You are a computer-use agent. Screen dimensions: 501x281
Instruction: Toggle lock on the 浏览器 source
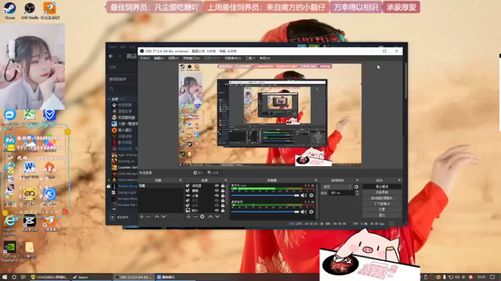(223, 185)
